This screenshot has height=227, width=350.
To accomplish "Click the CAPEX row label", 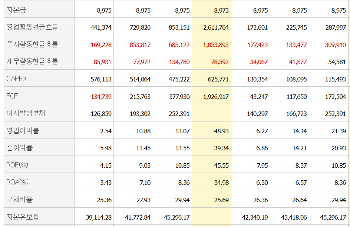I will click(x=17, y=79).
